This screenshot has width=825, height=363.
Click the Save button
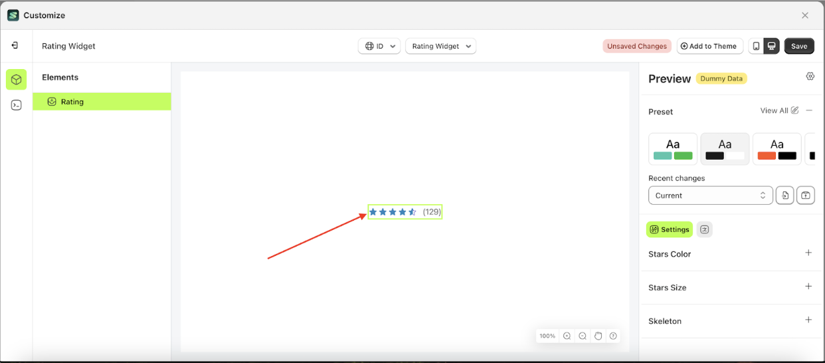(x=799, y=46)
